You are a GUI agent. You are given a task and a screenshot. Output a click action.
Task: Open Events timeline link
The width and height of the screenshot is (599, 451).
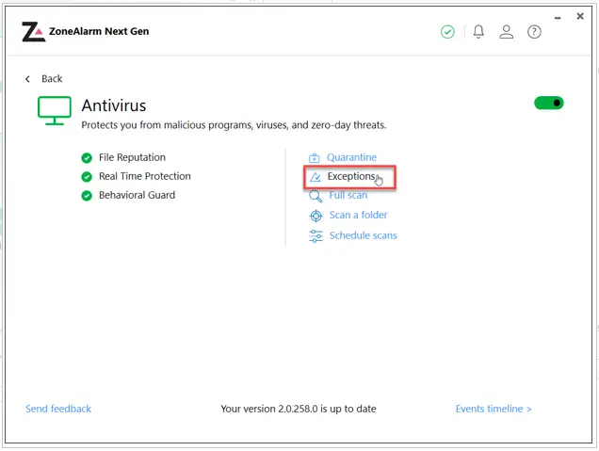pos(494,409)
